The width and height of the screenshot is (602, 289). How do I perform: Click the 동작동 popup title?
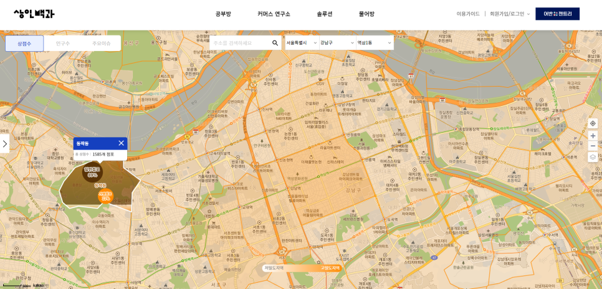pos(82,143)
